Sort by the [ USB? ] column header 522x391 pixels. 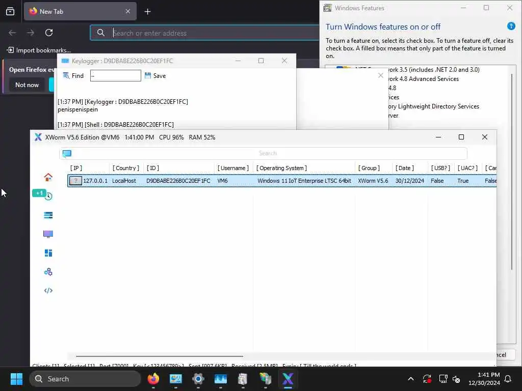click(440, 168)
